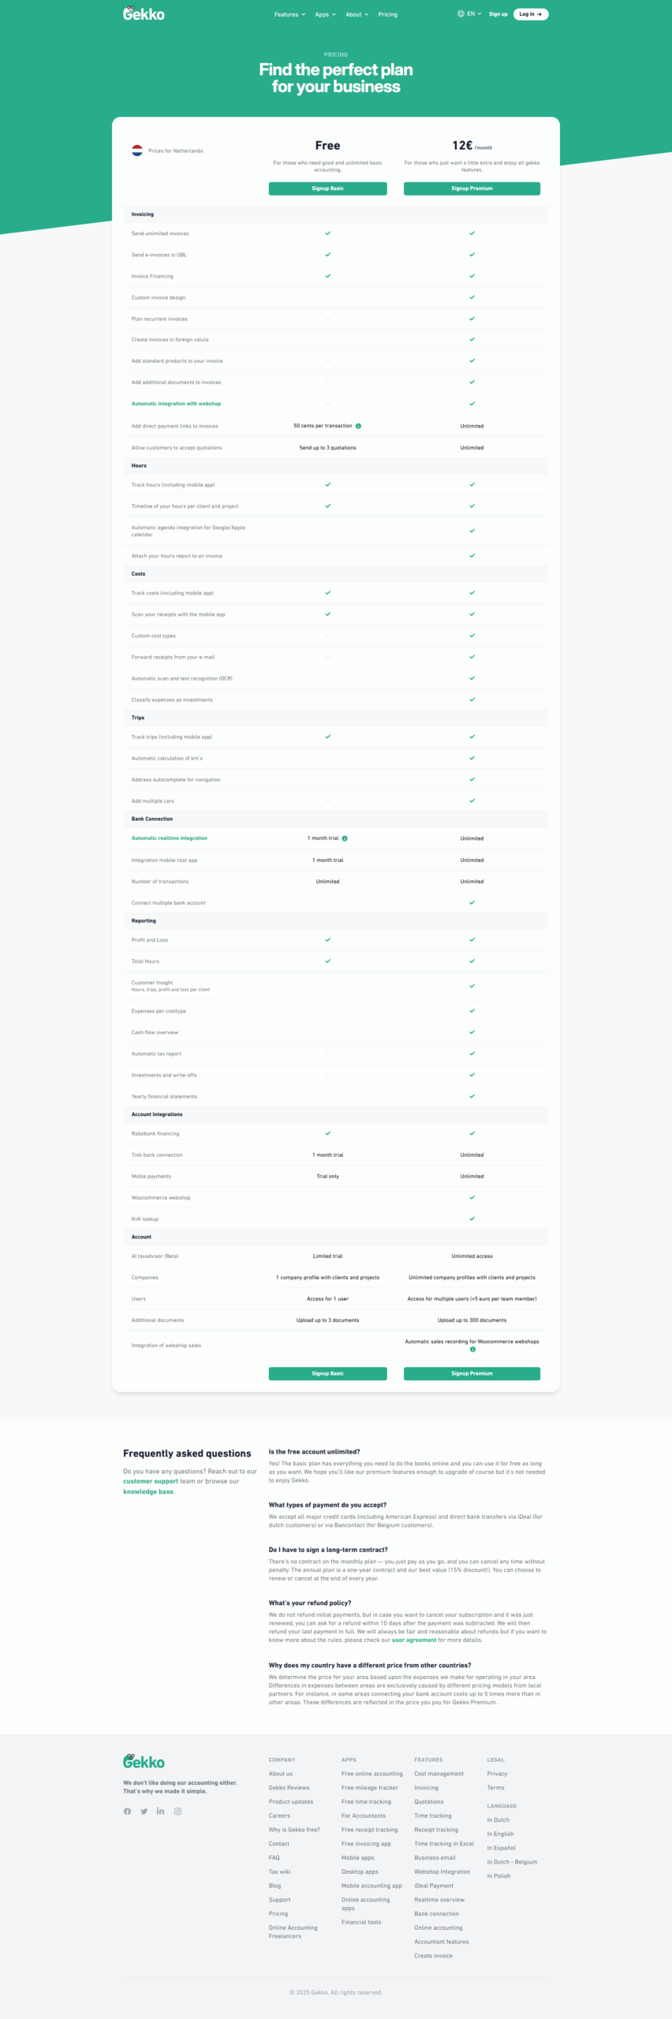
Task: Click info icon beside 50 cents per transaction
Action: 358,426
